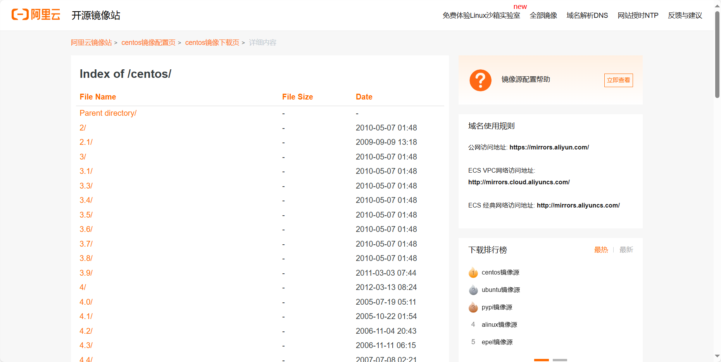Open the 域名解析DNS navigation item
721x362 pixels.
pyautogui.click(x=587, y=15)
